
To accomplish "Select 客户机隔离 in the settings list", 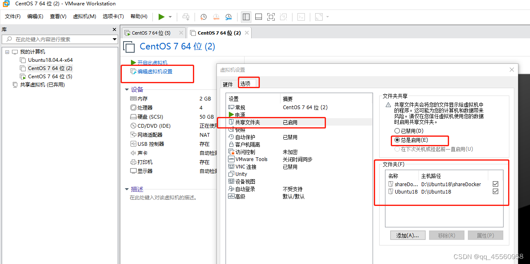I will tap(248, 145).
